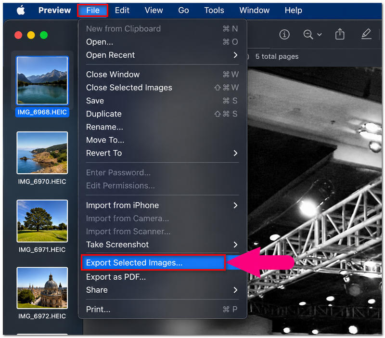This screenshot has width=385, height=338.
Task: Select Rename... menu entry
Action: pyautogui.click(x=162, y=127)
